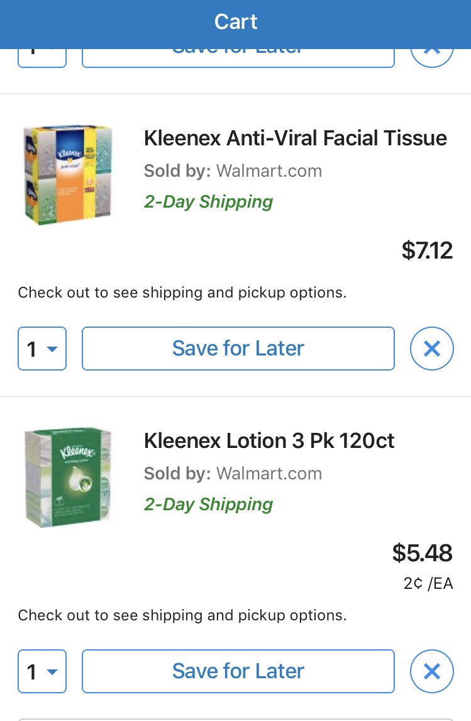Image resolution: width=471 pixels, height=721 pixels.
Task: Tap the $5.48 price
Action: click(422, 553)
